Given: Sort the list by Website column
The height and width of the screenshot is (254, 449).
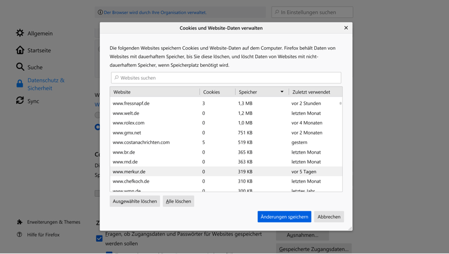Looking at the screenshot, I should pyautogui.click(x=154, y=92).
